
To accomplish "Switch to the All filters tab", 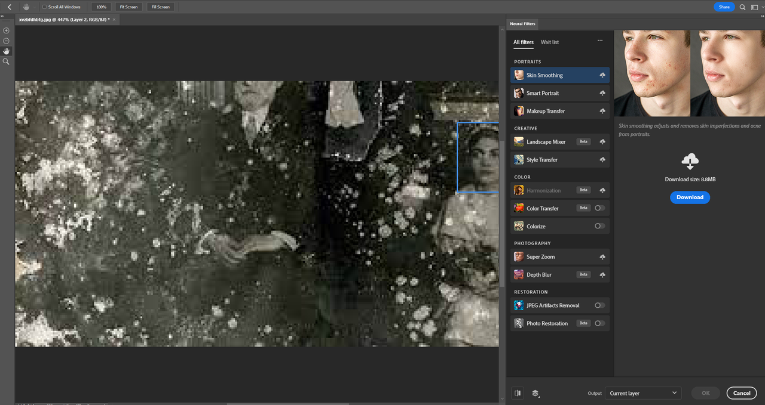I will tap(524, 42).
